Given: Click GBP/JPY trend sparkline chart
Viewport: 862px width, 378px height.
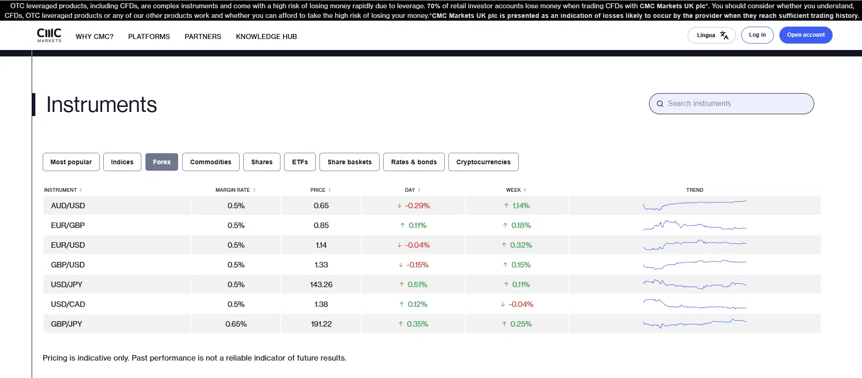Looking at the screenshot, I should [x=694, y=323].
